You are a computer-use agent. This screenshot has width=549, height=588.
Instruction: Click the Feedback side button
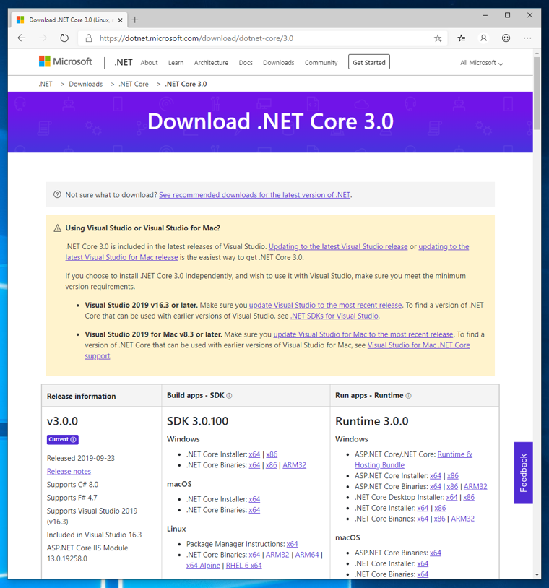tap(524, 473)
